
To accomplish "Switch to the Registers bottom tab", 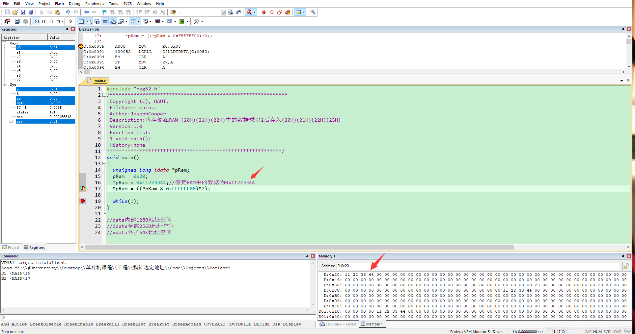I will pyautogui.click(x=35, y=248).
